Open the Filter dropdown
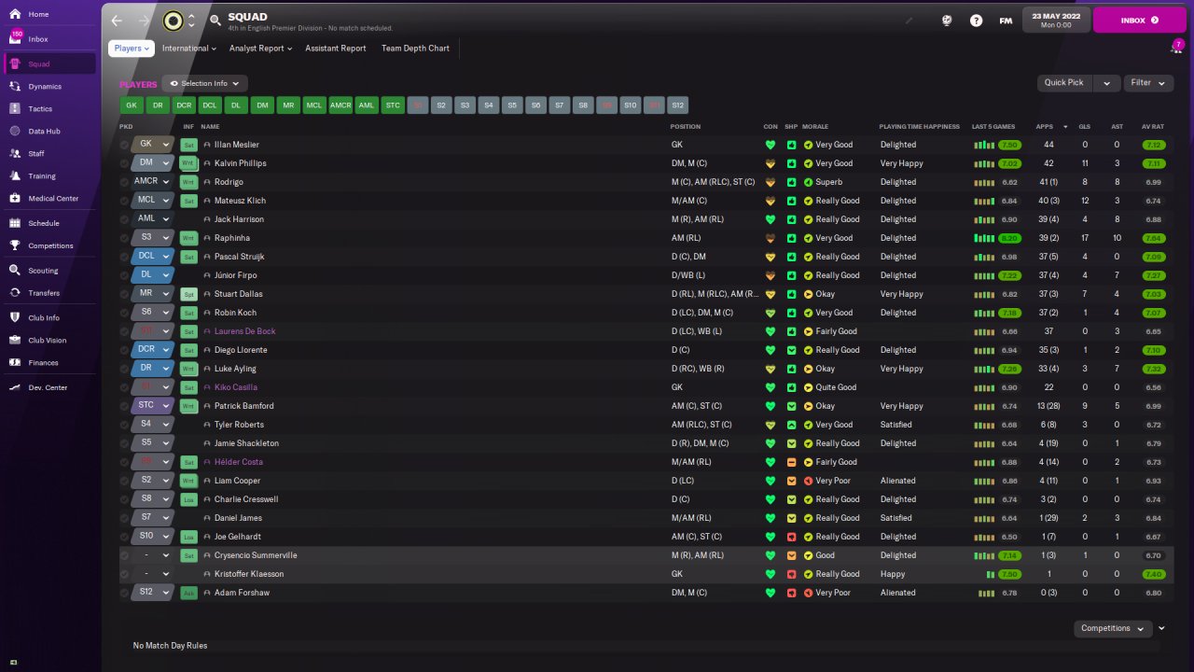Viewport: 1194px width, 672px height. 1147,83
